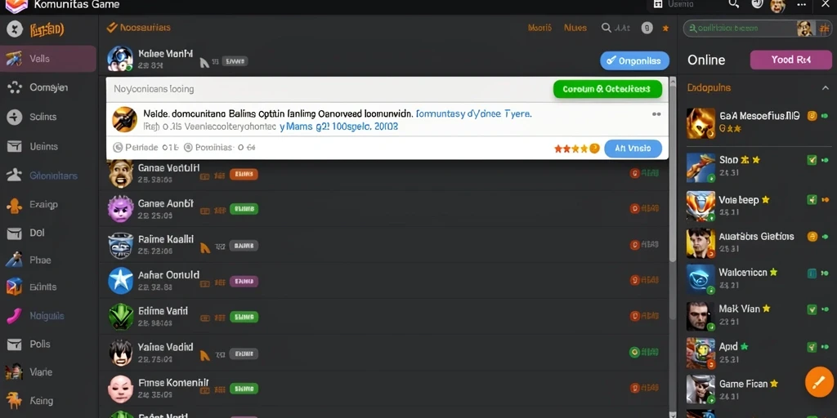Click Edirne Varid green avatar

[121, 317]
